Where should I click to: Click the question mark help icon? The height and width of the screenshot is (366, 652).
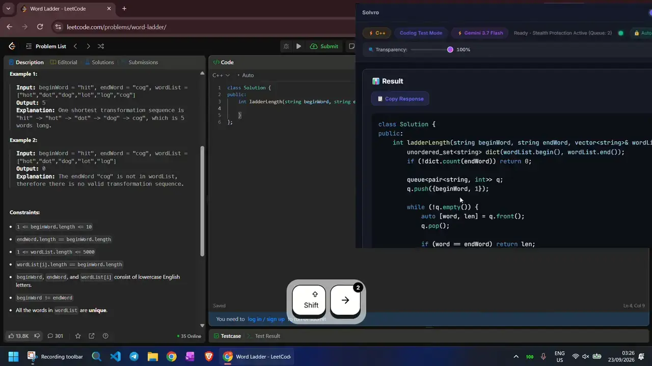coord(105,336)
